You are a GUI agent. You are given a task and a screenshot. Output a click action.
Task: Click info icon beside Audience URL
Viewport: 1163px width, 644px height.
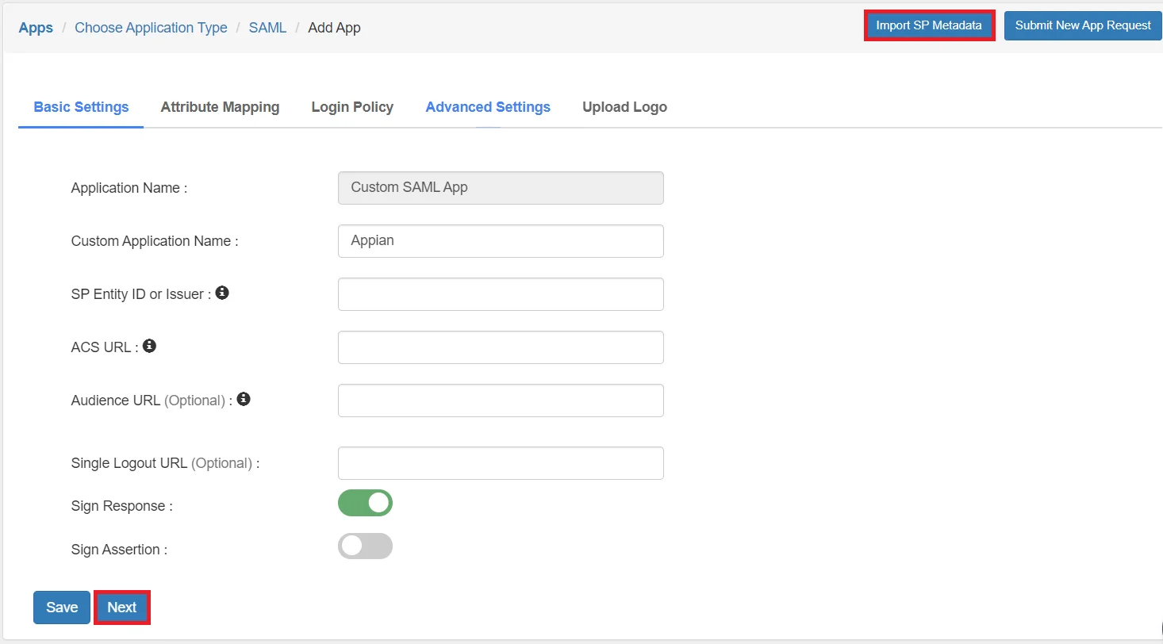point(244,400)
